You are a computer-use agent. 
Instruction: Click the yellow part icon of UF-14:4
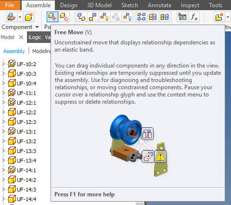pyautogui.click(x=12, y=199)
